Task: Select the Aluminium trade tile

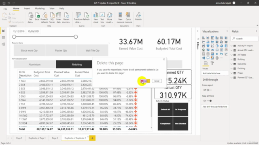Action: 34,64
